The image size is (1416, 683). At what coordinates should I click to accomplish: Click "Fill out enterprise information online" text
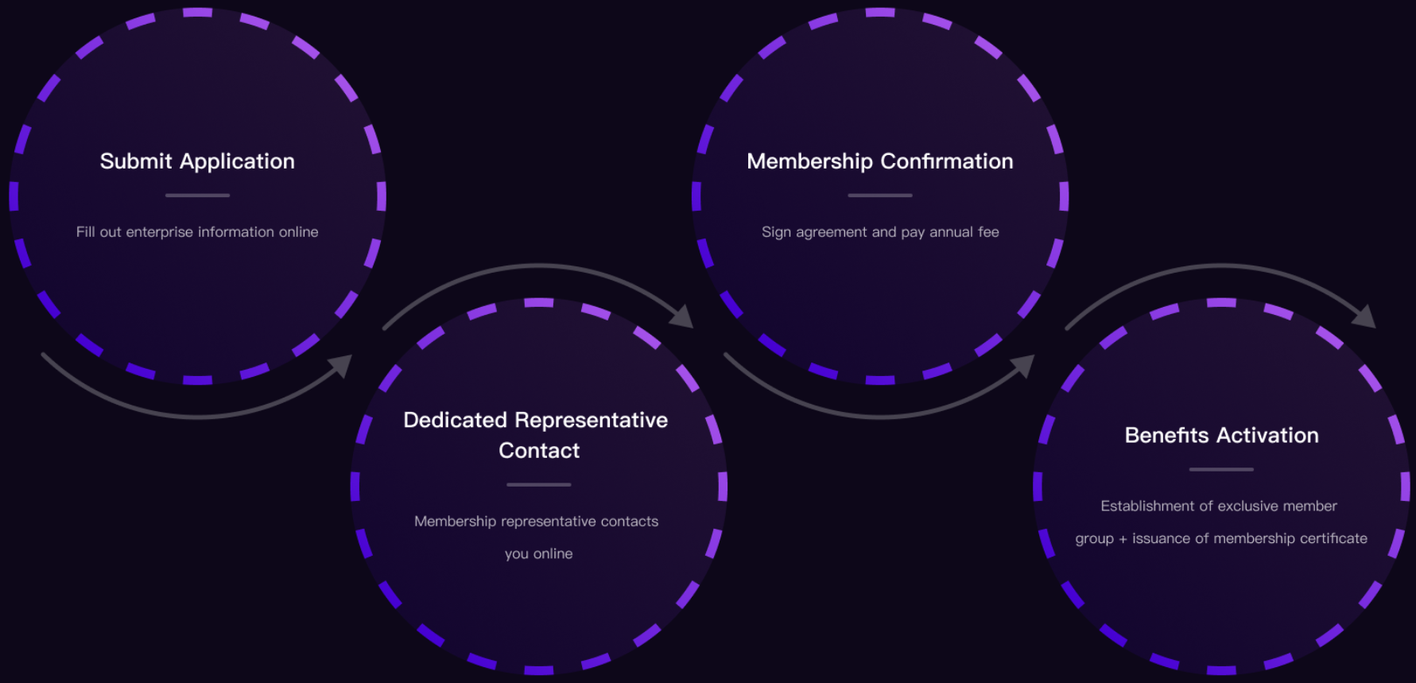click(x=197, y=232)
